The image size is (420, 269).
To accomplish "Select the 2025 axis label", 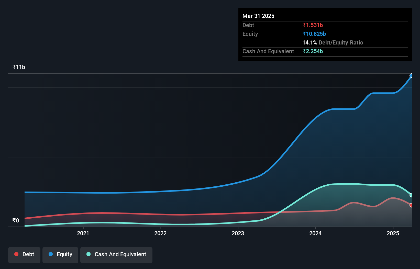I will click(393, 233).
